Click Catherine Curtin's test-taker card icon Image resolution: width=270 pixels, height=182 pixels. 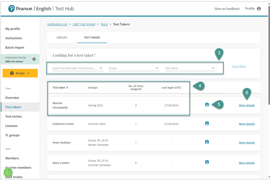point(207,124)
